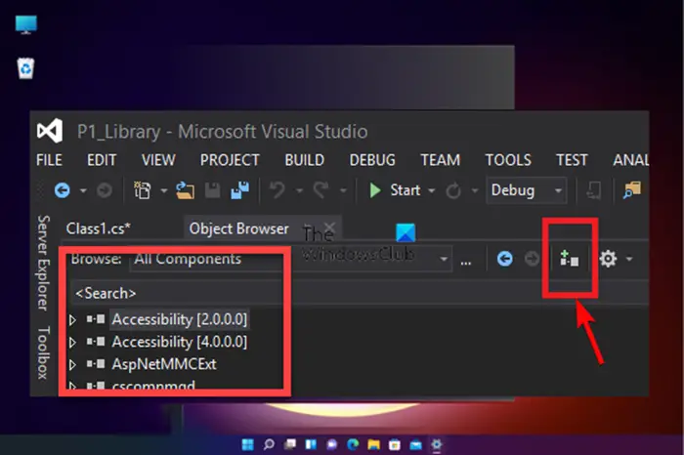
Task: Open the Debug configuration combo box
Action: tap(527, 190)
